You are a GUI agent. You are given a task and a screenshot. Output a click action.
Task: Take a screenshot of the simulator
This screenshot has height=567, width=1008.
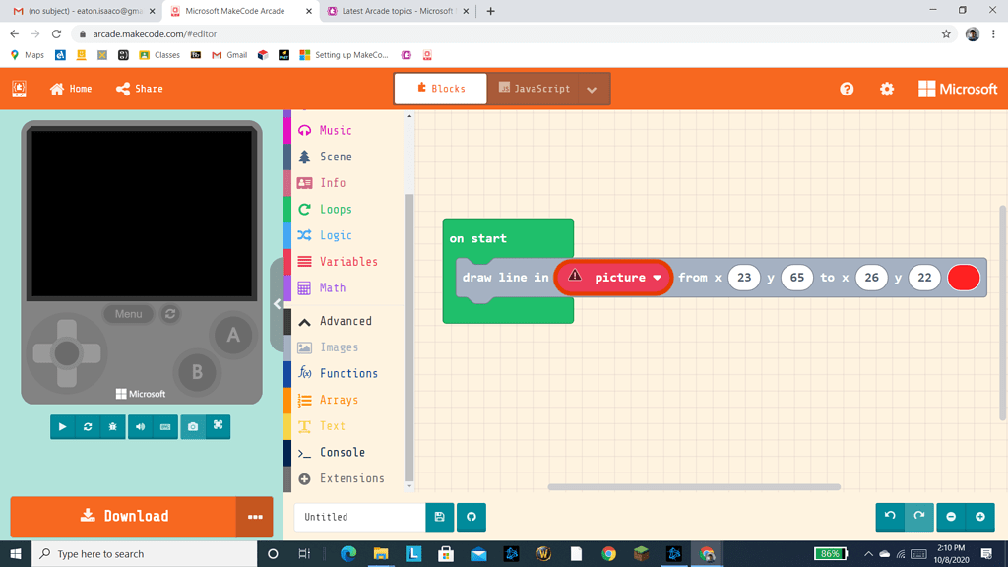193,426
